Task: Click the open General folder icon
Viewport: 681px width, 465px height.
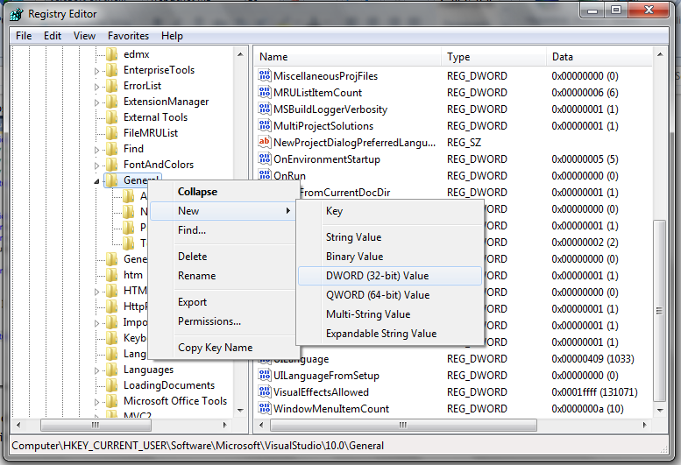Action: click(112, 180)
